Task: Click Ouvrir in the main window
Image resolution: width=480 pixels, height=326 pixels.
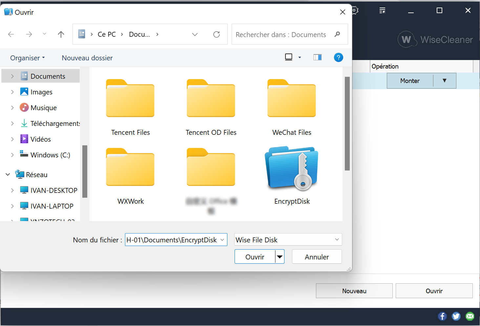Action: pyautogui.click(x=434, y=291)
